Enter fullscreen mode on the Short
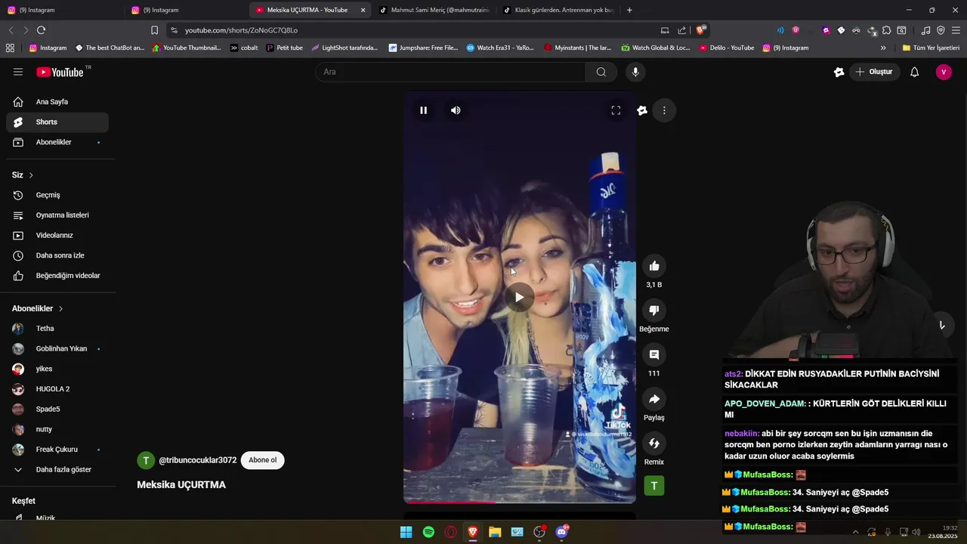The width and height of the screenshot is (967, 544). click(616, 110)
